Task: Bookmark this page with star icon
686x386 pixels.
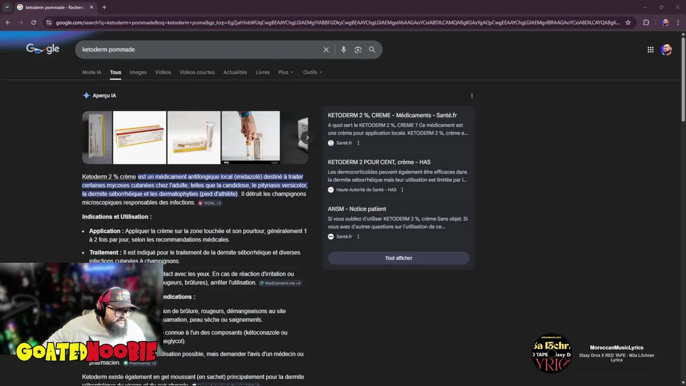Action: pos(628,23)
